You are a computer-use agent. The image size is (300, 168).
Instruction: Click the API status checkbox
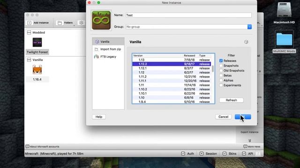[x=244, y=154]
